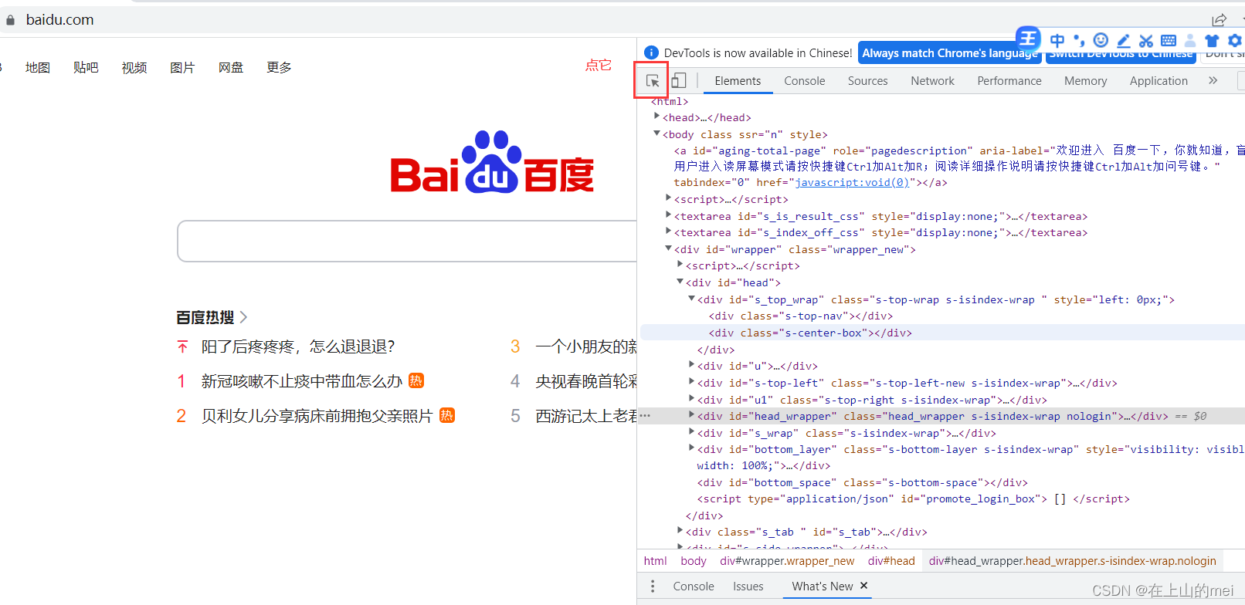Image resolution: width=1245 pixels, height=605 pixels.
Task: Collapse the div id head node
Action: [680, 282]
